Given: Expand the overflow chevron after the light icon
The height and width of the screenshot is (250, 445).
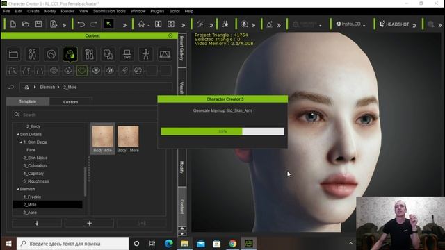Looking at the screenshot, I should (x=279, y=25).
